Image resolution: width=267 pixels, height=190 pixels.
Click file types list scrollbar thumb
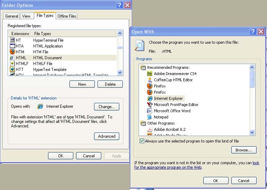coord(120,47)
